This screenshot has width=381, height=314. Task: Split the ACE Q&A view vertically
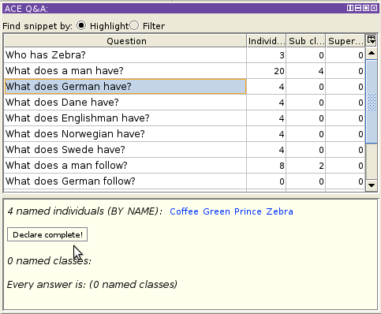[350, 8]
